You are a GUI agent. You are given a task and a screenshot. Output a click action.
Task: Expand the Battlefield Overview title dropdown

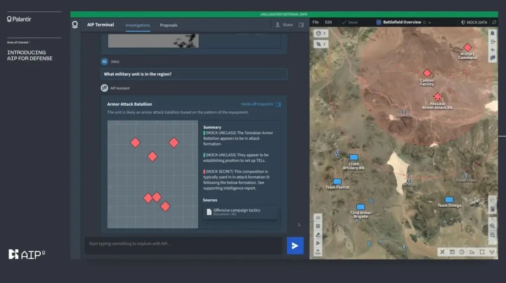point(430,22)
